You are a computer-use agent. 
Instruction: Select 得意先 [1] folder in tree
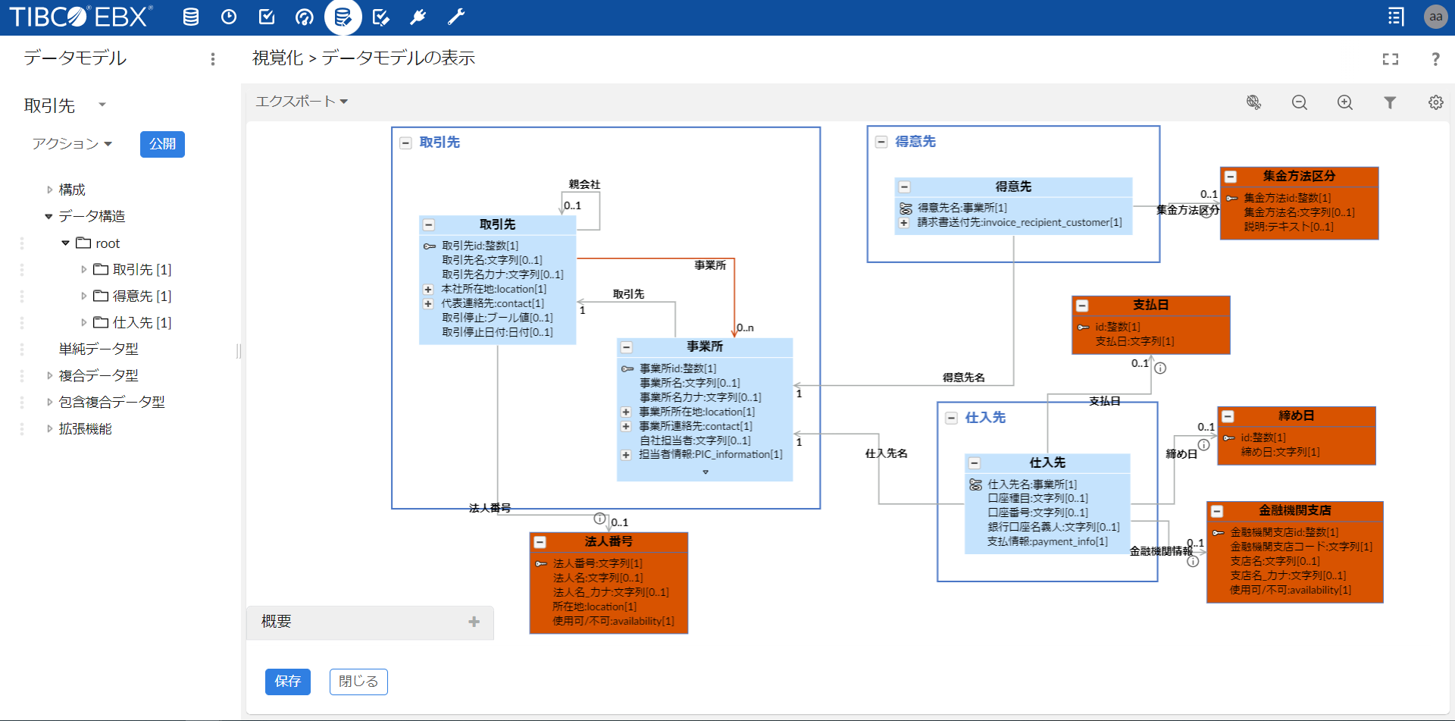133,296
